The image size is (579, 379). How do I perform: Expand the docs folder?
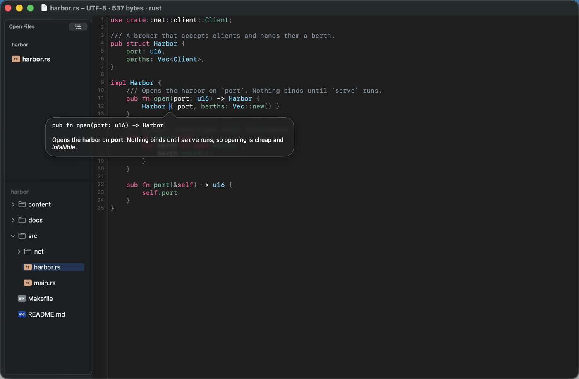(13, 220)
